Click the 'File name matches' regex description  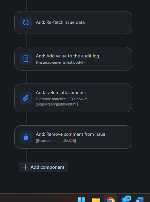coord(62,101)
